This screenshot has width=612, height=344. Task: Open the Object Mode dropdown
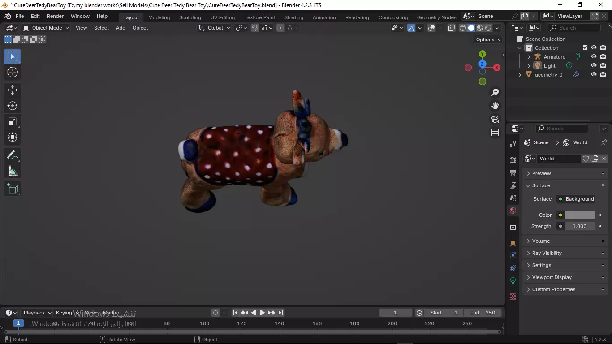46,28
